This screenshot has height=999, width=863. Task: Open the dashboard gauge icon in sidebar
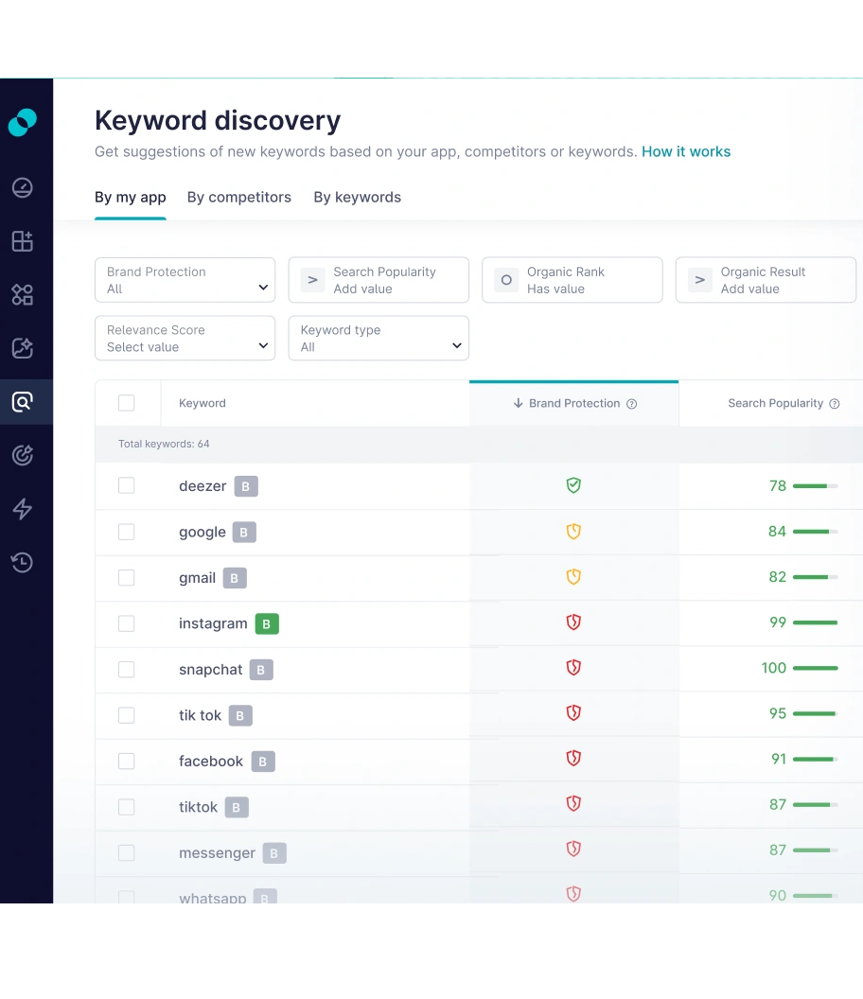23,186
